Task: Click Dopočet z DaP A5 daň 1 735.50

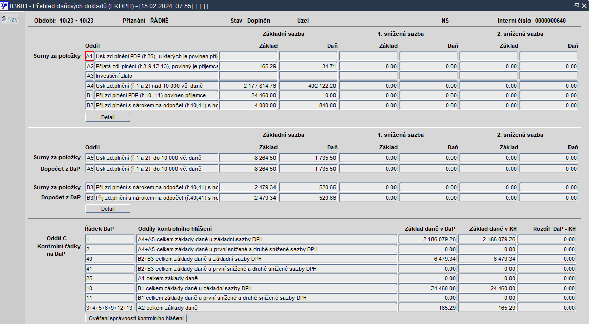Action: (x=308, y=169)
